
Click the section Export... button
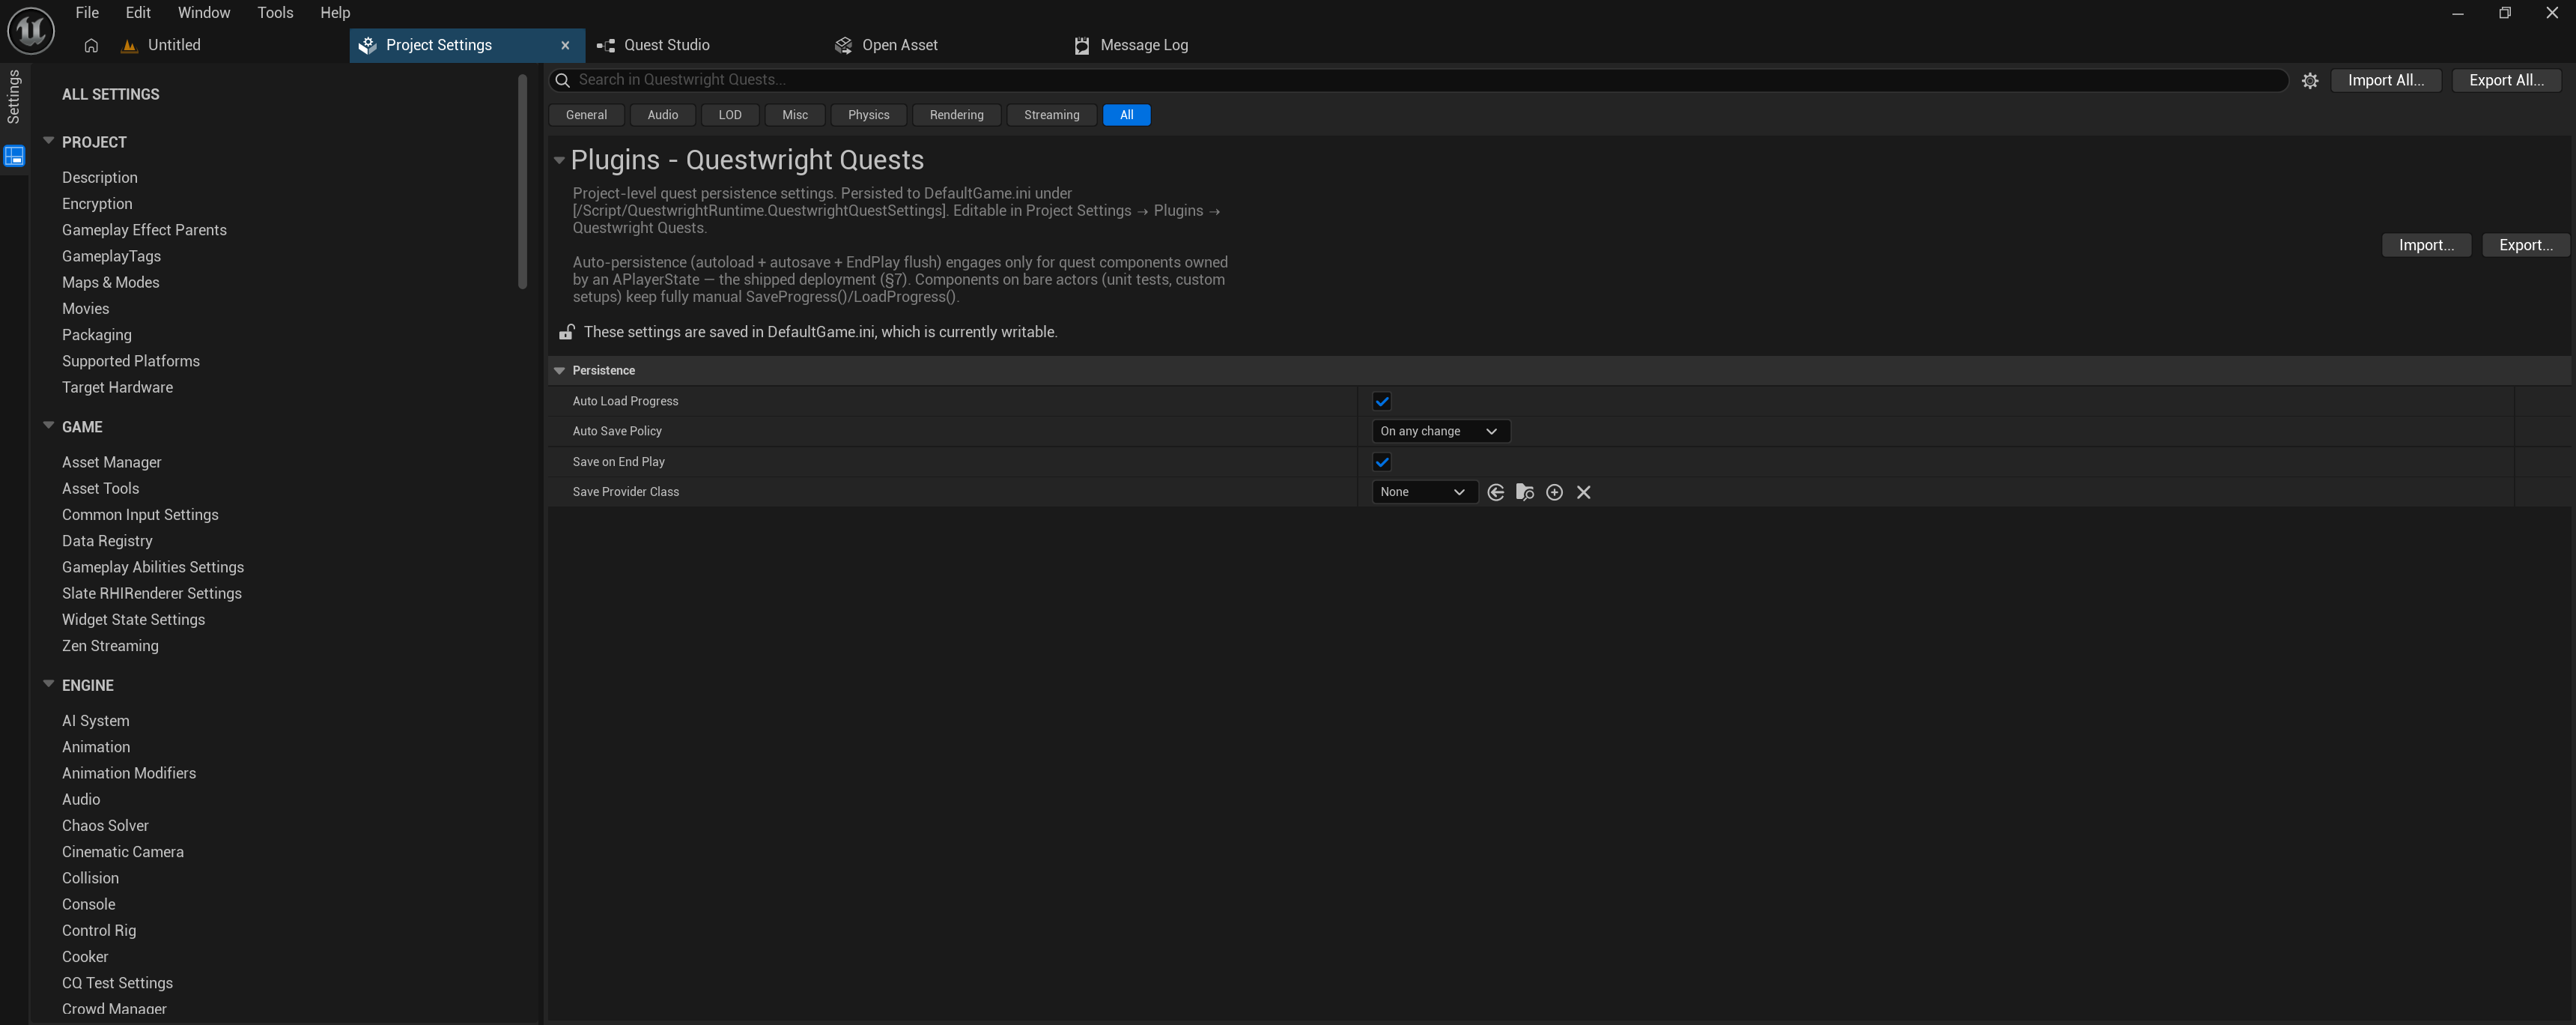2526,245
